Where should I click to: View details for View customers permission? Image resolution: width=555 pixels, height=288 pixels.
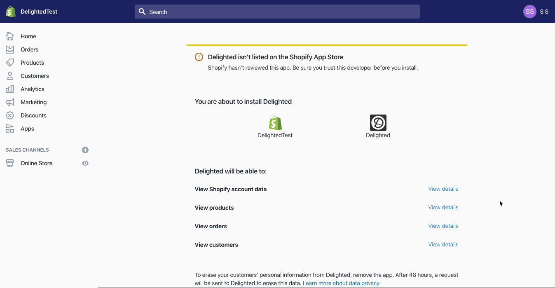point(443,244)
